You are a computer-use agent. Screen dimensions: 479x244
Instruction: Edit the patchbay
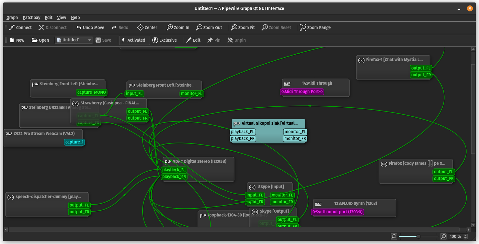(x=193, y=40)
